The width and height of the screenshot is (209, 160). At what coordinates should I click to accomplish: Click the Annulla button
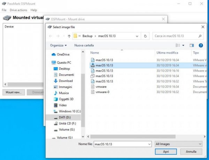pyautogui.click(x=191, y=152)
